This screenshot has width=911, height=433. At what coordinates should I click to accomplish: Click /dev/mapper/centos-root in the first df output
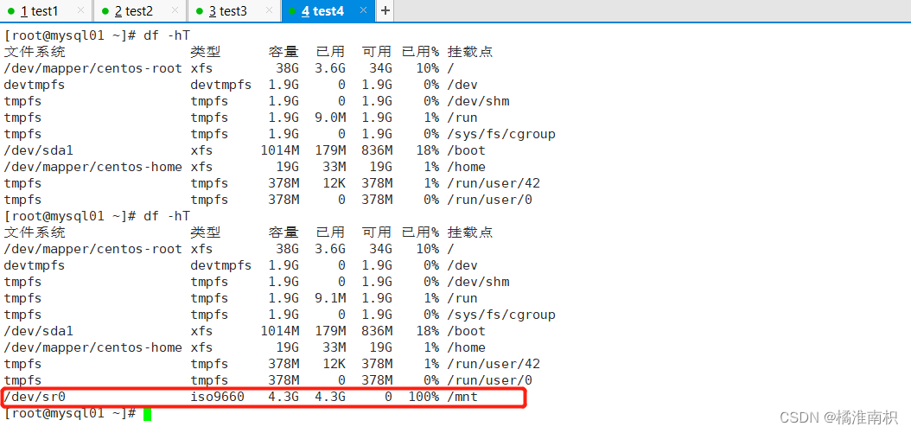click(93, 68)
